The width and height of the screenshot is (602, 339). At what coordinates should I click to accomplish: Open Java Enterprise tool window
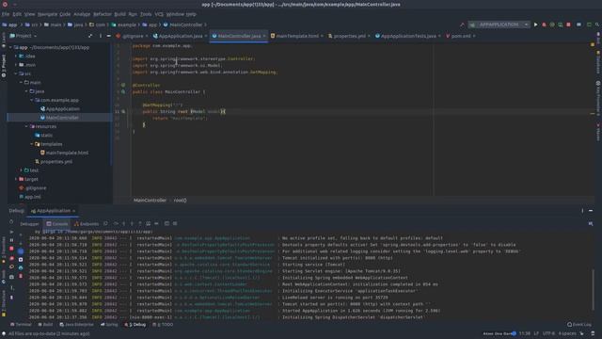click(76, 325)
